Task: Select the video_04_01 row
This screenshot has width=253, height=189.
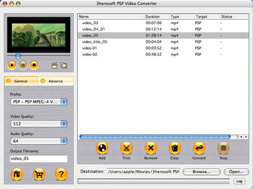Action: [163, 29]
